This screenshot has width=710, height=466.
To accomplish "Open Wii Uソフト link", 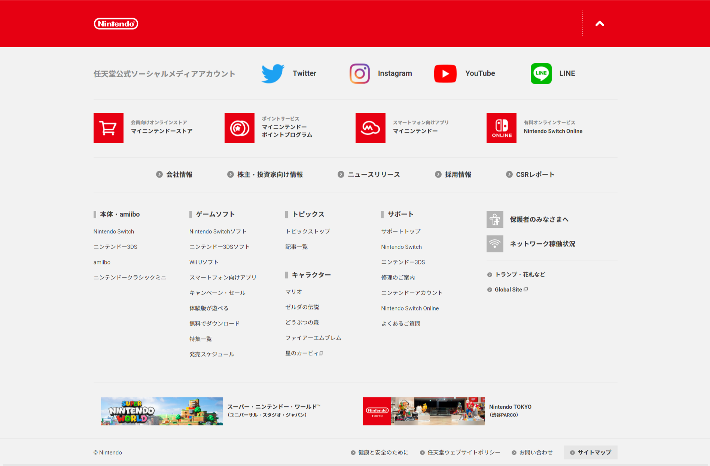I will [x=204, y=262].
